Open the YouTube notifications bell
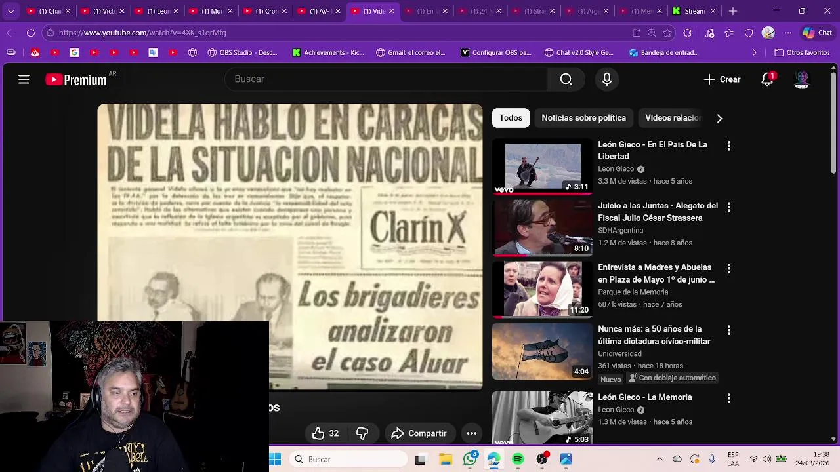840x472 pixels. tap(767, 79)
